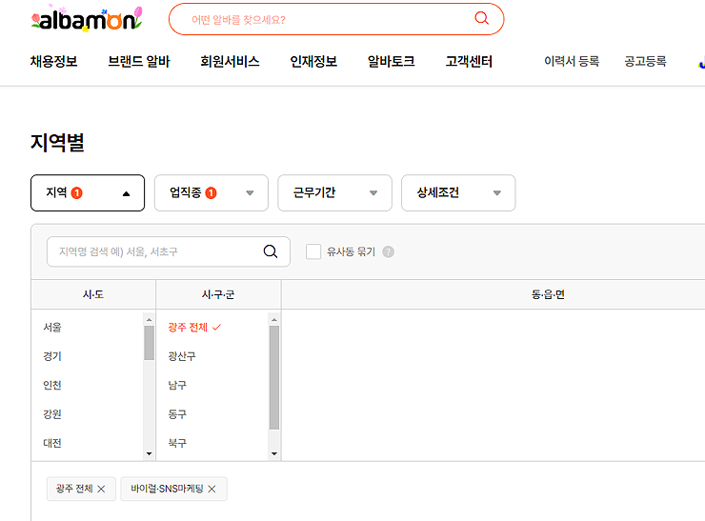The width and height of the screenshot is (705, 521).
Task: Click the albamon logo
Action: pyautogui.click(x=87, y=19)
